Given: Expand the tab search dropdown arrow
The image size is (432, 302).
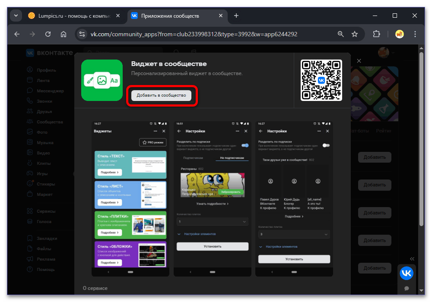Looking at the screenshot, I should [x=16, y=16].
